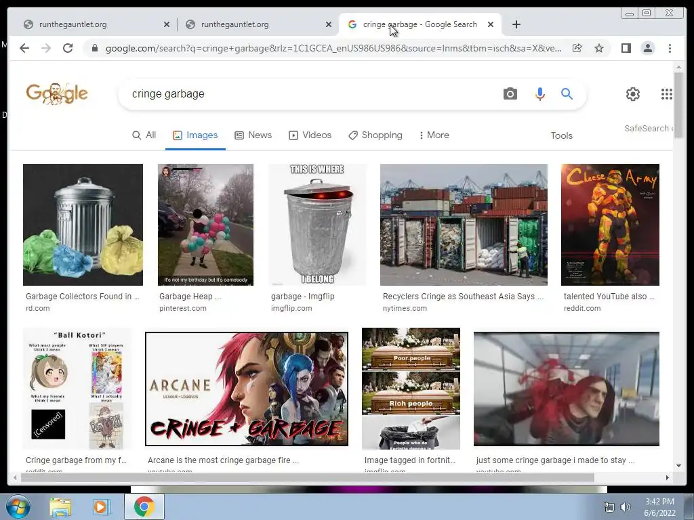The width and height of the screenshot is (694, 520).
Task: Open the Cheese Army image
Action: 610,225
